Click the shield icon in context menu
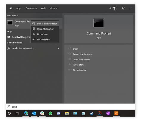 coord(34,24)
